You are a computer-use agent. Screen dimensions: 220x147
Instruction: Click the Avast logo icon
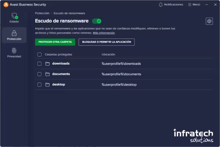click(x=6, y=5)
